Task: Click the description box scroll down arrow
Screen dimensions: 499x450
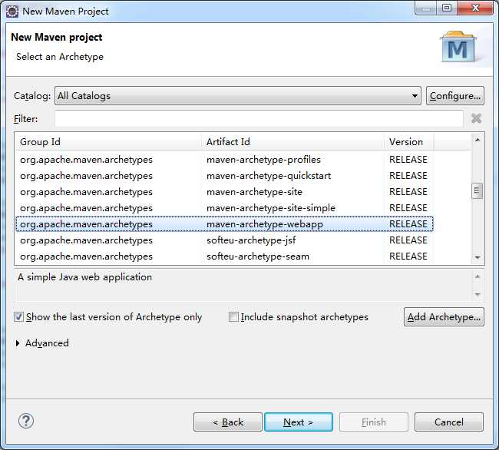Action: coord(478,294)
